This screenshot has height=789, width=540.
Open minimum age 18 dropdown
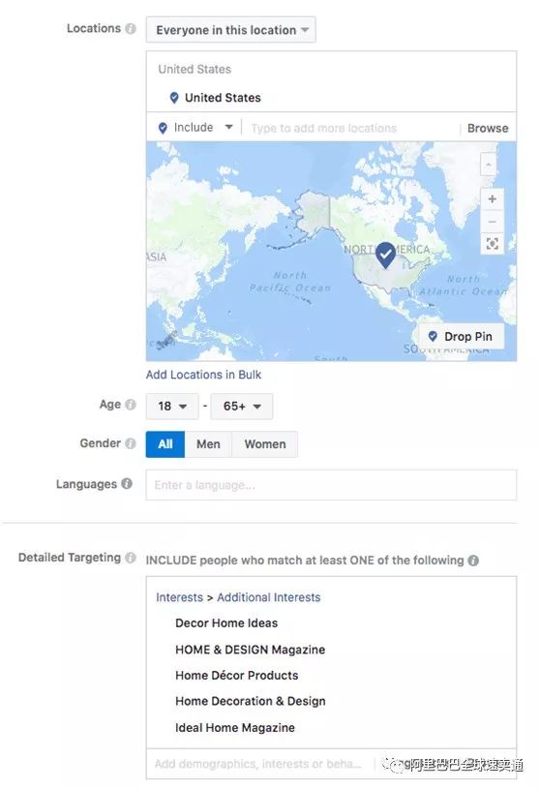click(172, 406)
